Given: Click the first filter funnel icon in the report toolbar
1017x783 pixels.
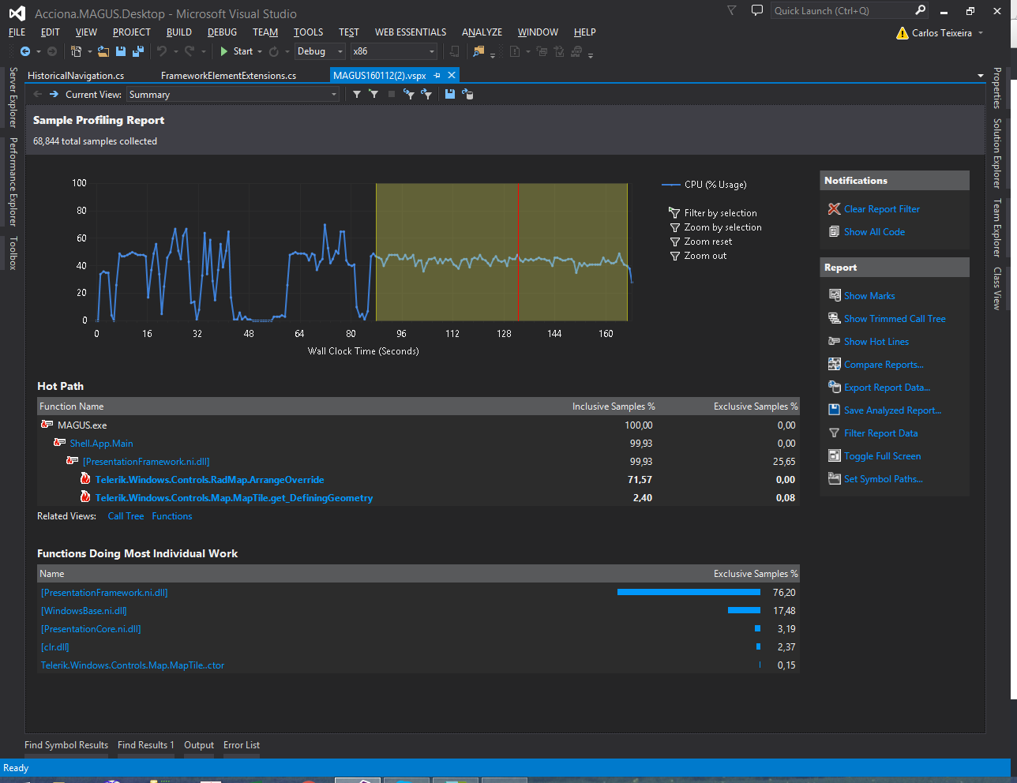Looking at the screenshot, I should [357, 94].
